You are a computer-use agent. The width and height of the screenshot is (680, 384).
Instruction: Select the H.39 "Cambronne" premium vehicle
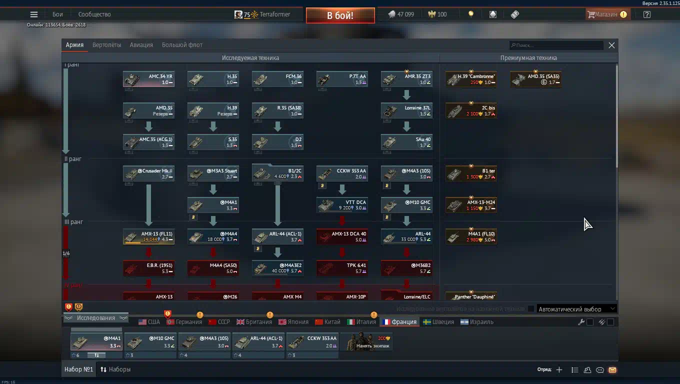pos(471,79)
